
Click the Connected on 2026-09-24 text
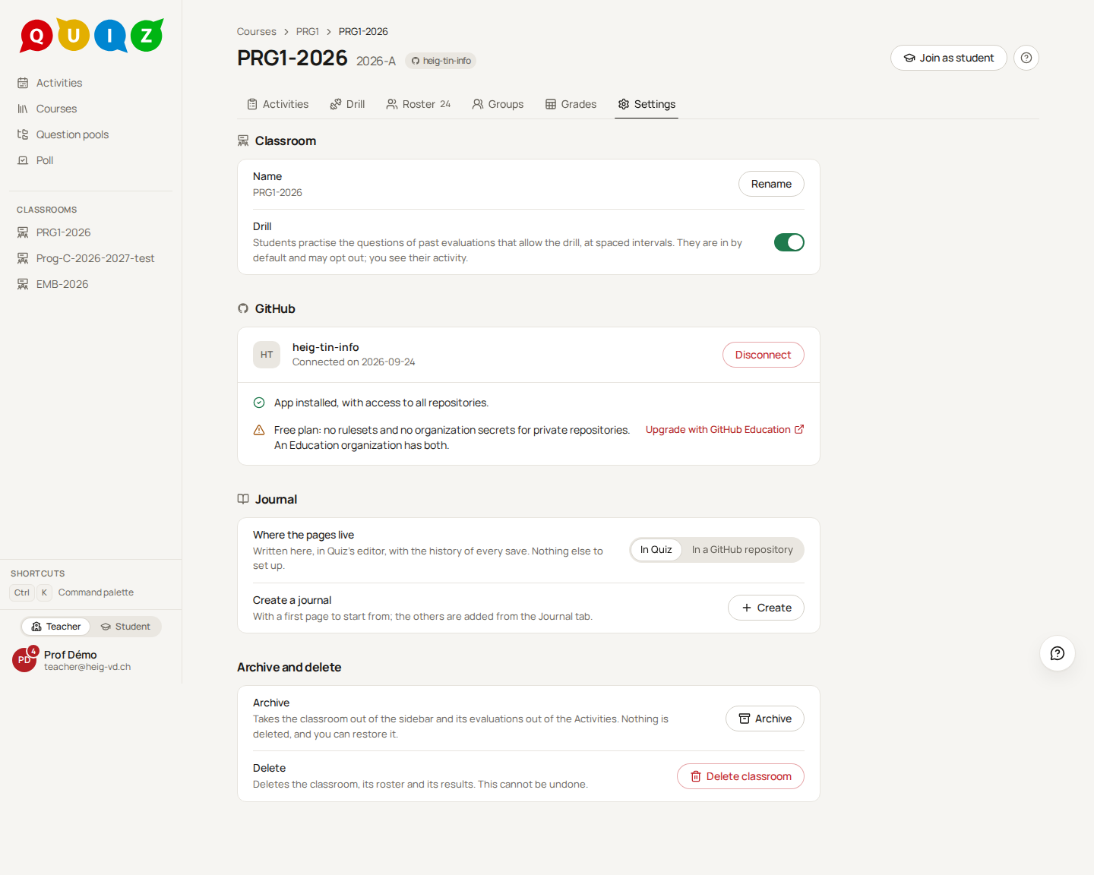pos(353,362)
